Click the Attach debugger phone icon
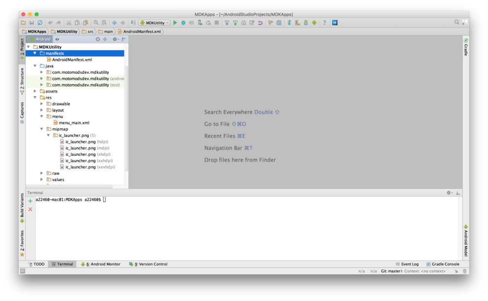The image size is (488, 301). [x=200, y=23]
